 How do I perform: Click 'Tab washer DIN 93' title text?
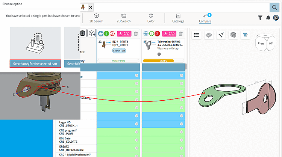coord(169,41)
